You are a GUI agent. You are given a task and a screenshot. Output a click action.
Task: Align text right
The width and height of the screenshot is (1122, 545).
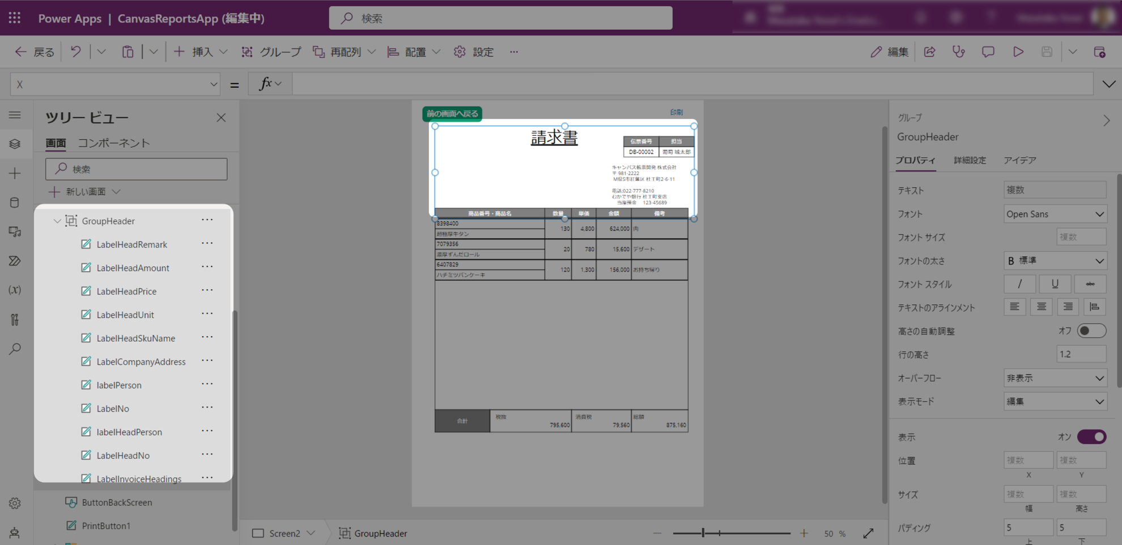pos(1068,307)
